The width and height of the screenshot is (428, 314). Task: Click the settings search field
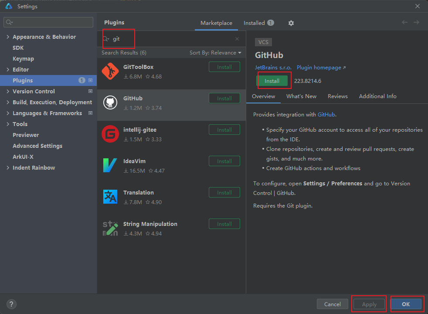pos(48,22)
